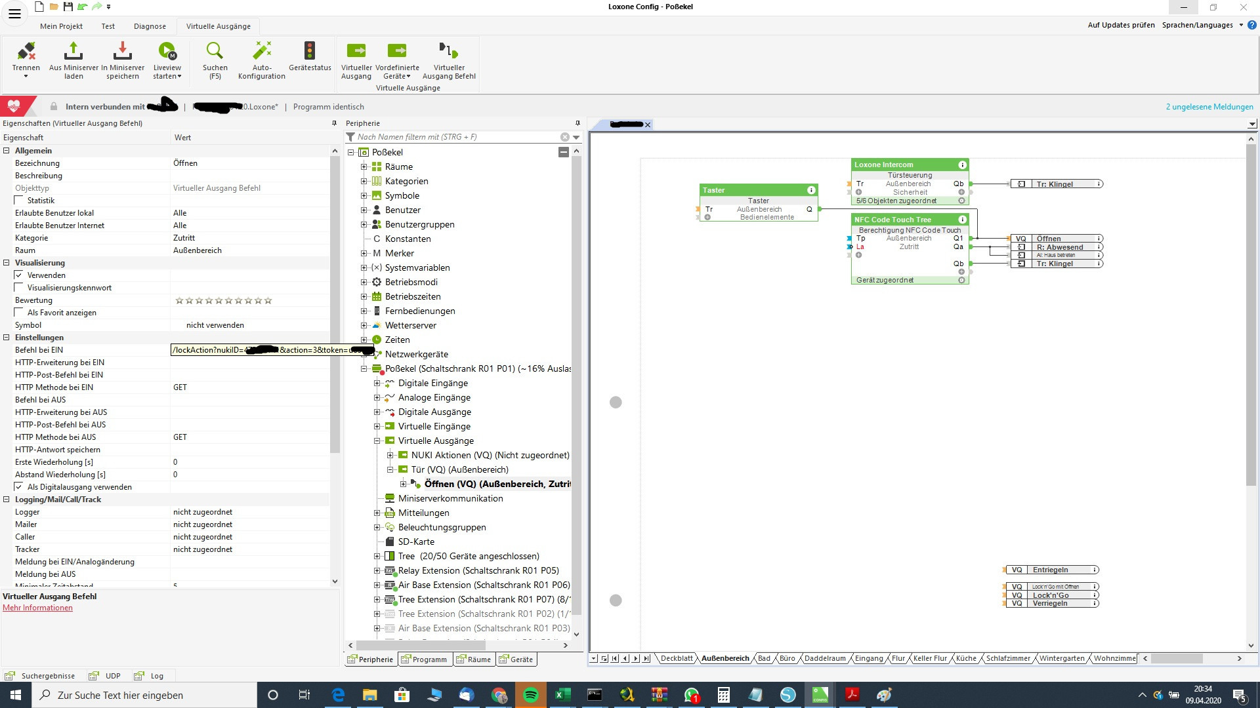The height and width of the screenshot is (708, 1260).
Task: Add a Virtueller Ausgang Befehl
Action: (449, 52)
